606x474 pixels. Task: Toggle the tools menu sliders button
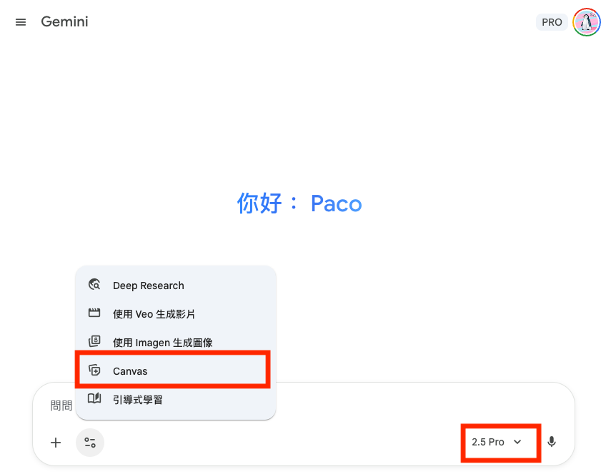[90, 443]
